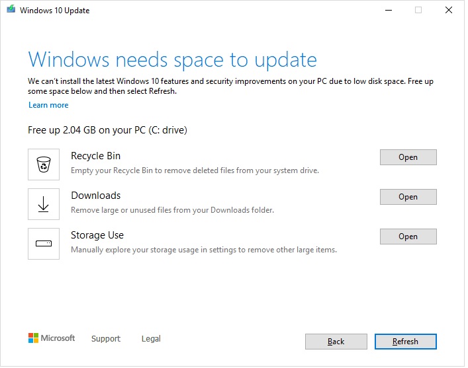
Task: Click 'Empty your Recycle Bin' description text
Action: point(195,170)
